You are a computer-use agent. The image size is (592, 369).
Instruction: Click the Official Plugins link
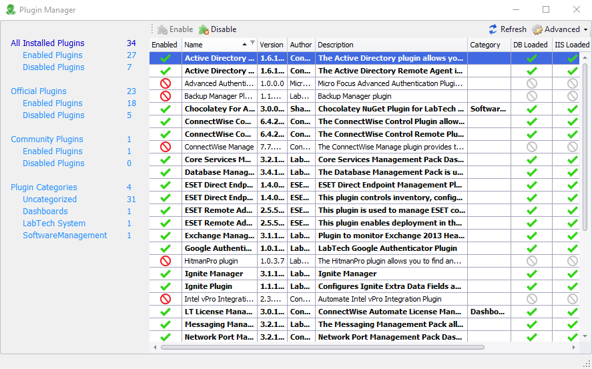pos(39,91)
